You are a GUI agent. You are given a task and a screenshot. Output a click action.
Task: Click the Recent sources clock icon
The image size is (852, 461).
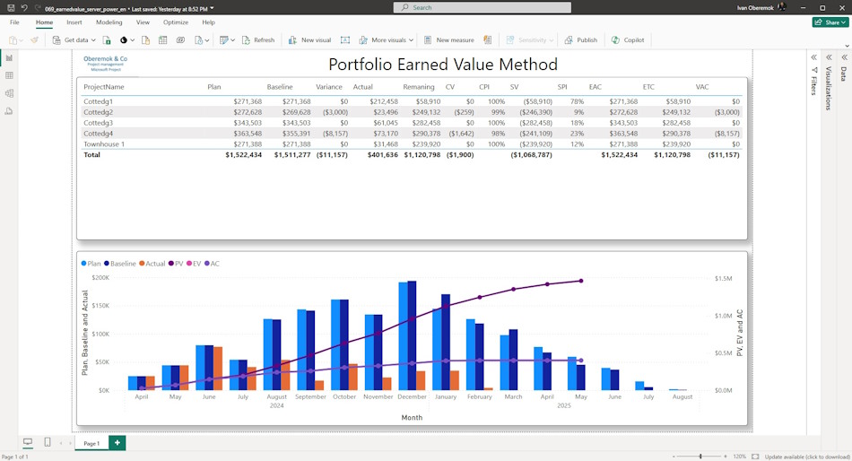198,39
